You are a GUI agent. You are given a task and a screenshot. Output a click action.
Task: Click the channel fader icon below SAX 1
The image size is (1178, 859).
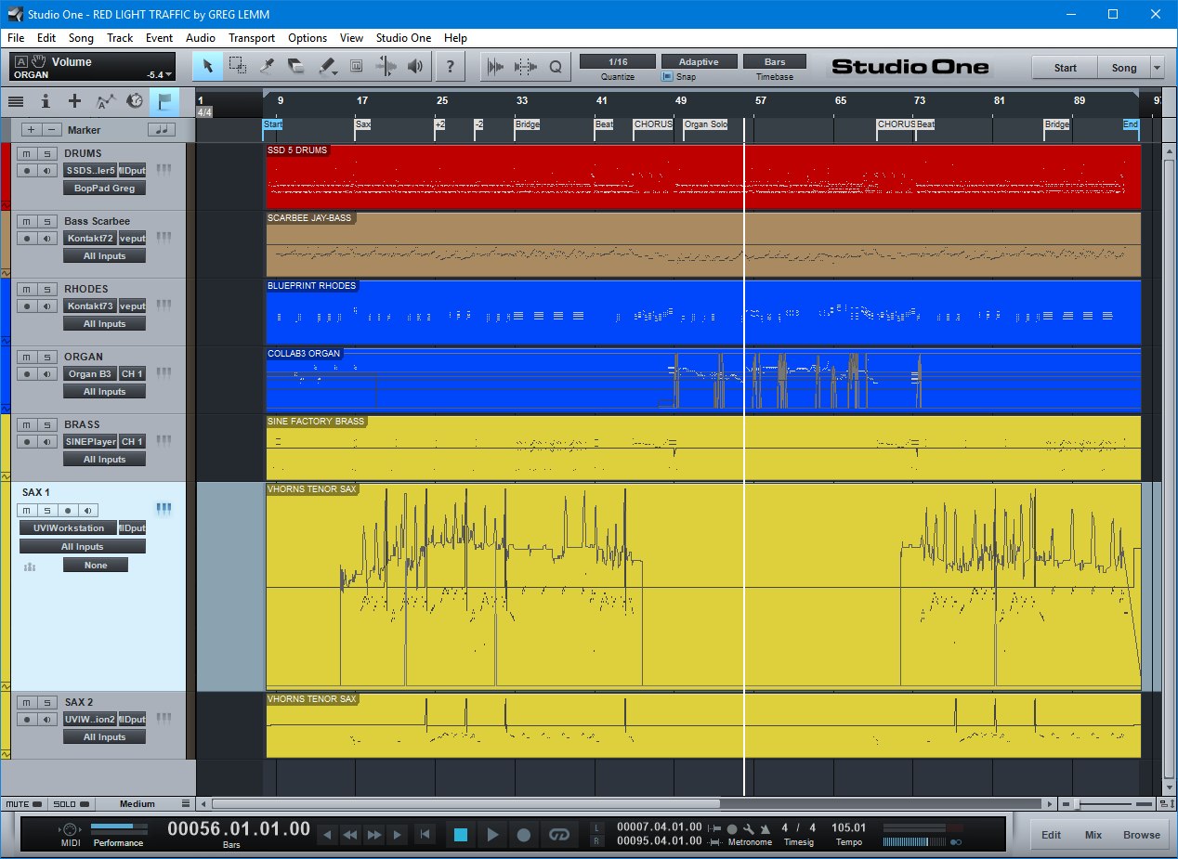[x=29, y=566]
